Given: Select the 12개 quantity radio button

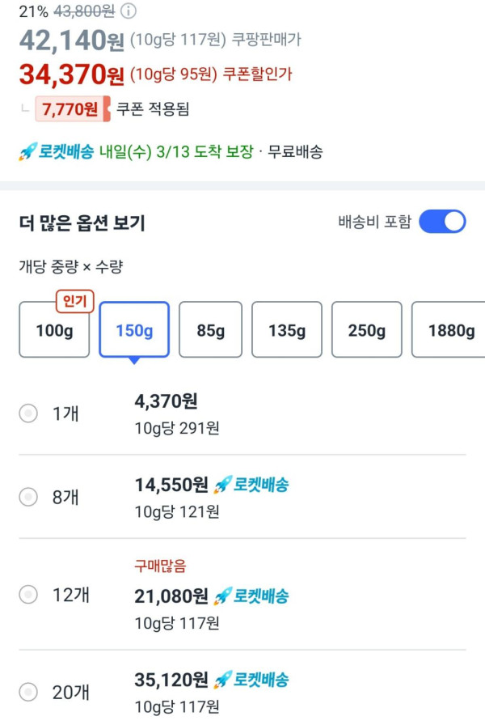Looking at the screenshot, I should (x=28, y=595).
